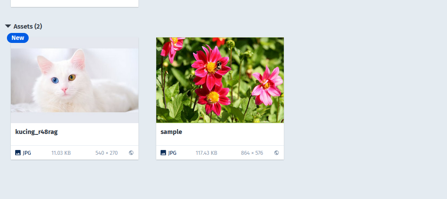447x199 pixels.
Task: Select the kucing_r48rag asset name
Action: [36, 132]
